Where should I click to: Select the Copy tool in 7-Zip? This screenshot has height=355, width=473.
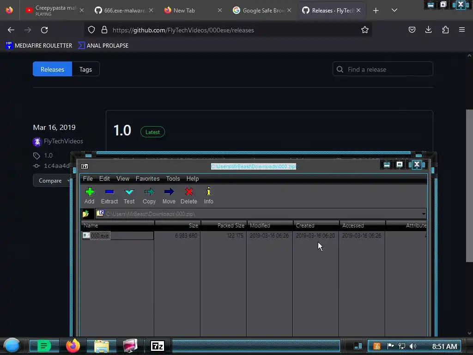149,196
